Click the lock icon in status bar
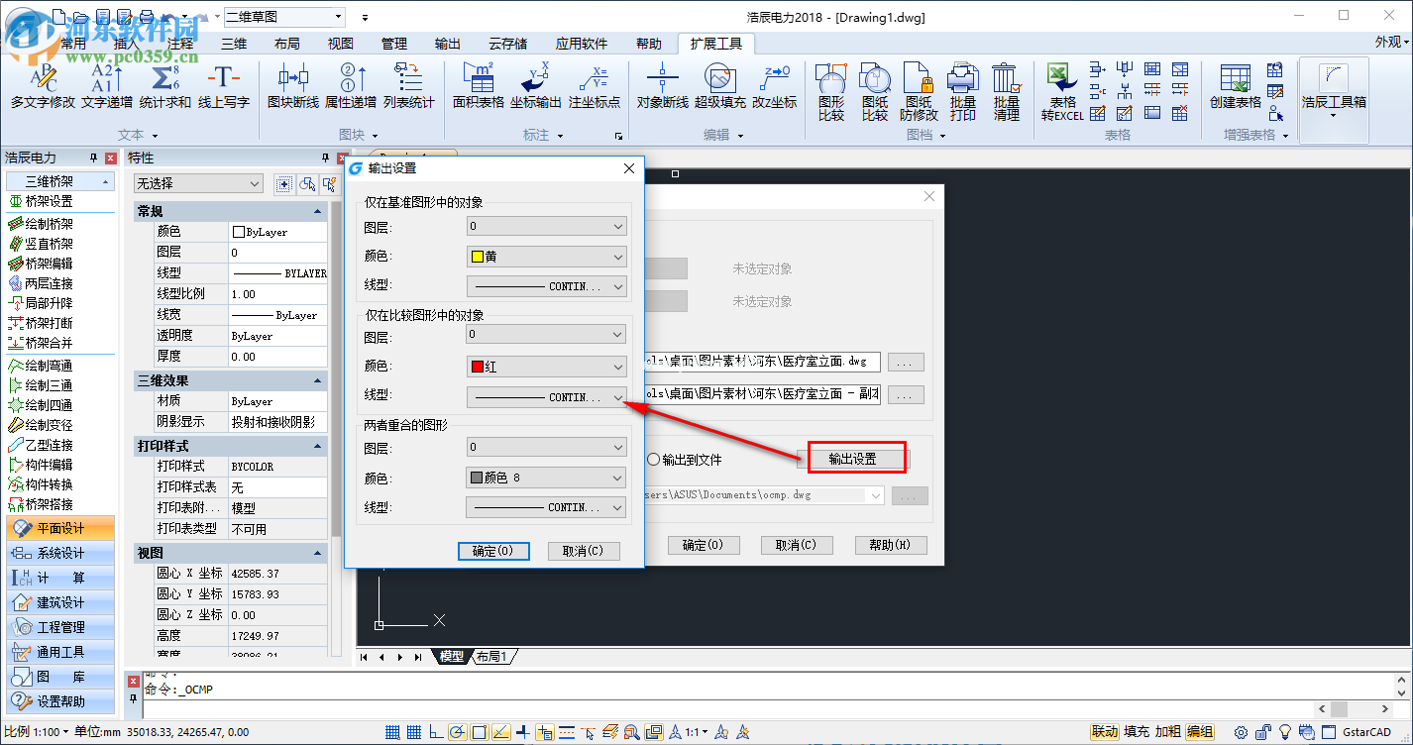 coord(1263,732)
